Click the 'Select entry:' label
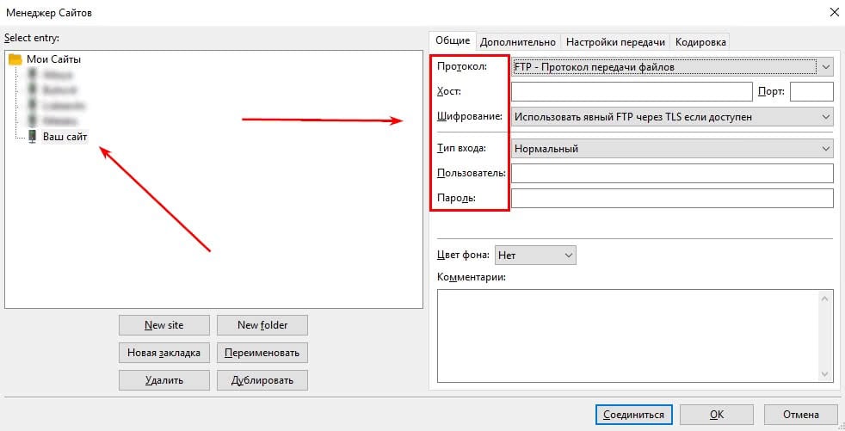Screen dimensions: 845x431 pos(32,38)
